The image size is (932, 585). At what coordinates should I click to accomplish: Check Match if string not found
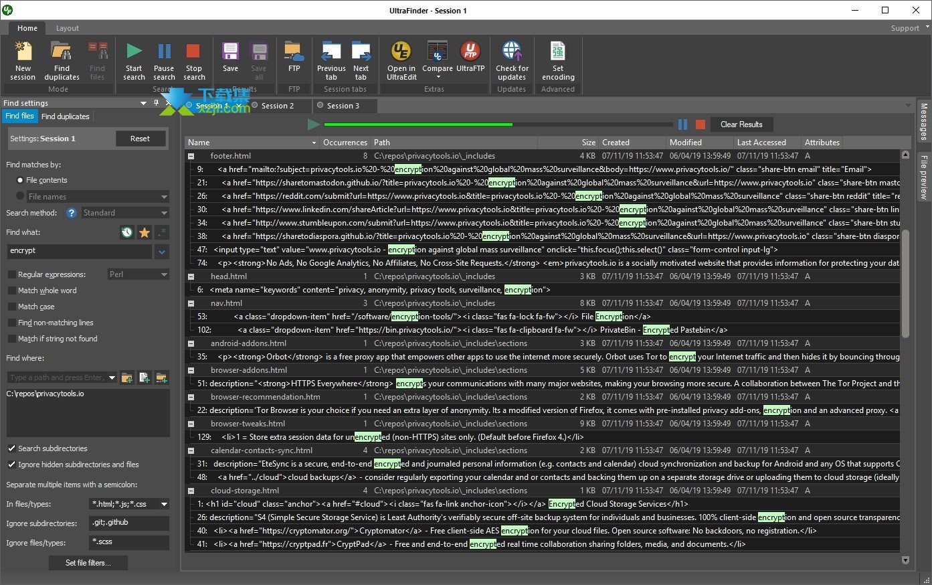click(11, 339)
